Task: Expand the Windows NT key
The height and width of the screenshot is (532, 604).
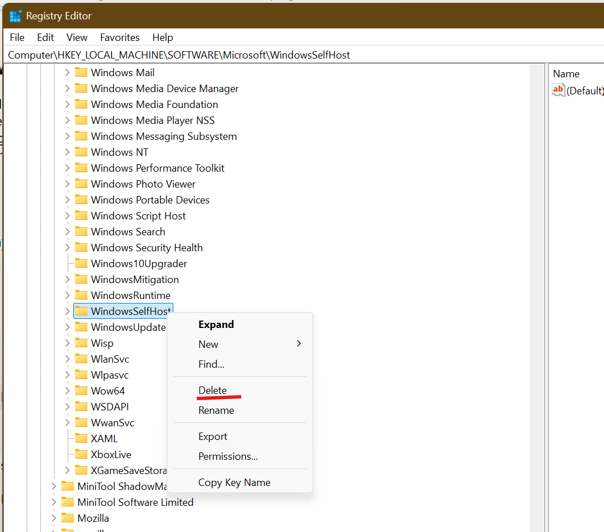Action: 68,152
